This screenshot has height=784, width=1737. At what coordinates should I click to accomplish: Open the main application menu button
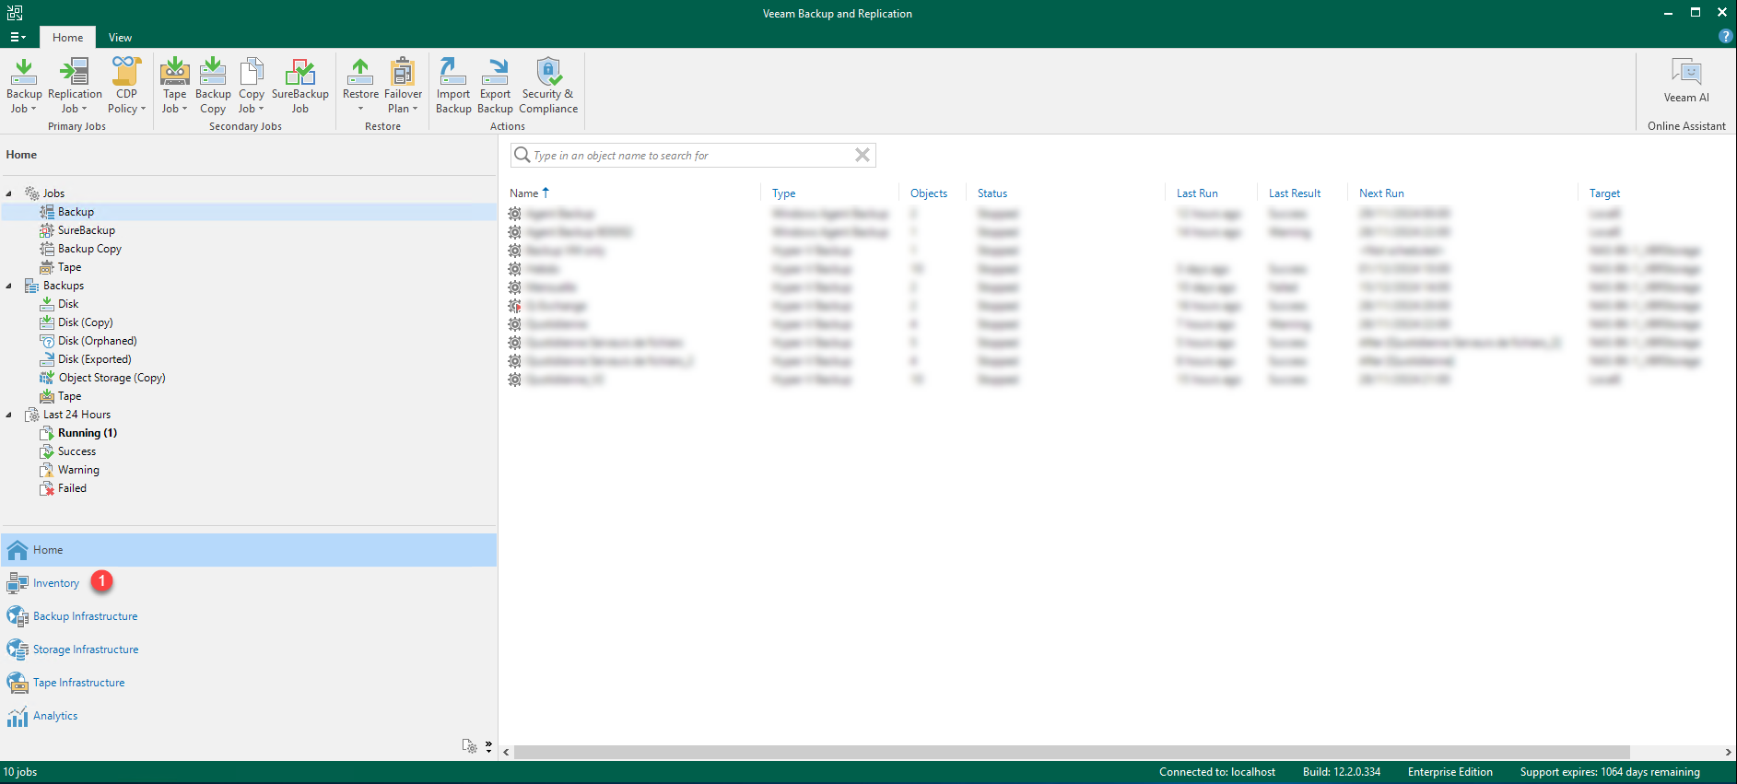tap(18, 37)
